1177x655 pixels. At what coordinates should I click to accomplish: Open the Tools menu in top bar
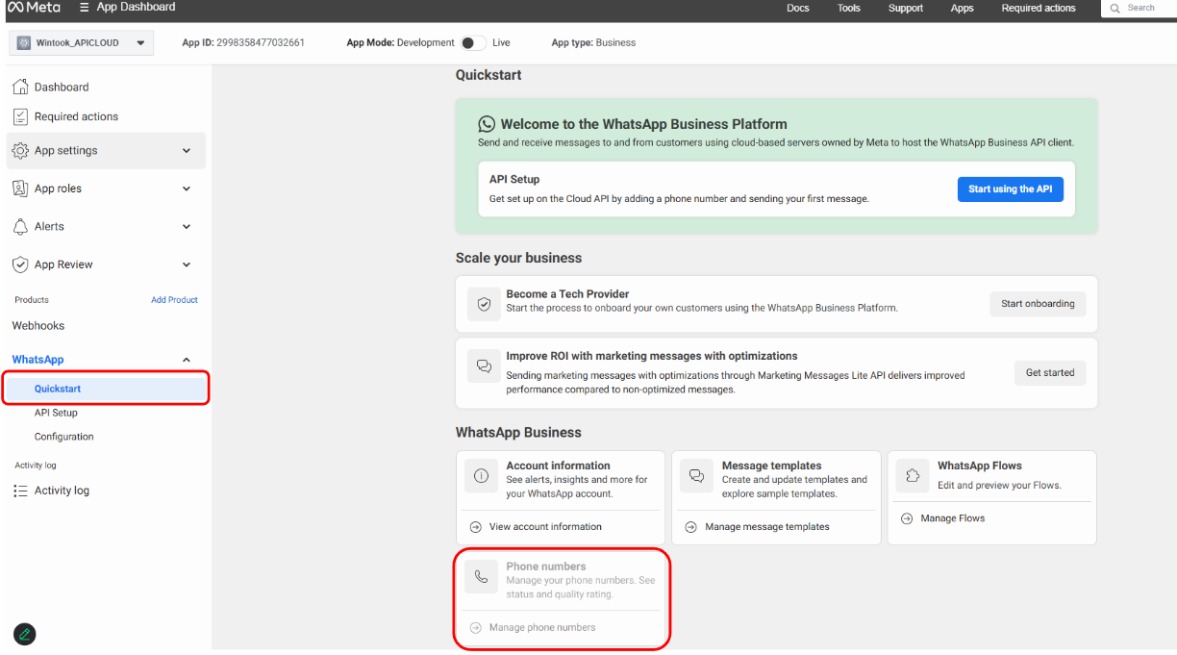848,8
